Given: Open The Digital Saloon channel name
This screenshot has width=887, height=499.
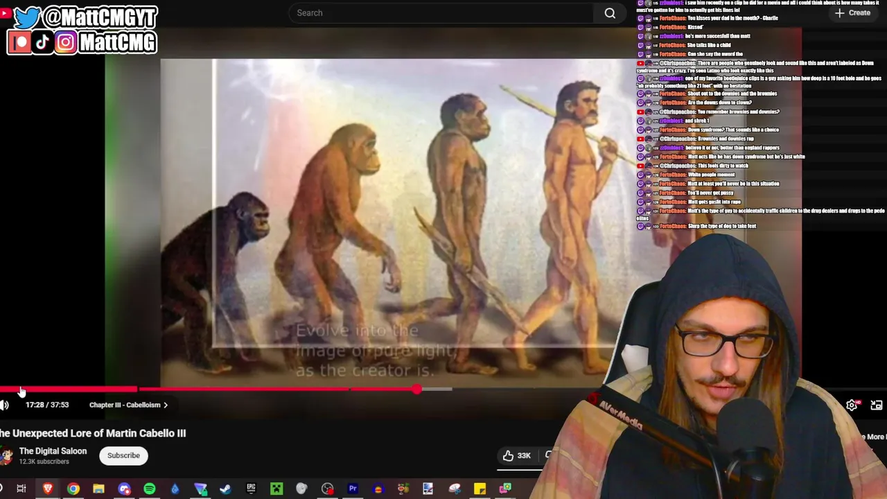Looking at the screenshot, I should [x=53, y=451].
